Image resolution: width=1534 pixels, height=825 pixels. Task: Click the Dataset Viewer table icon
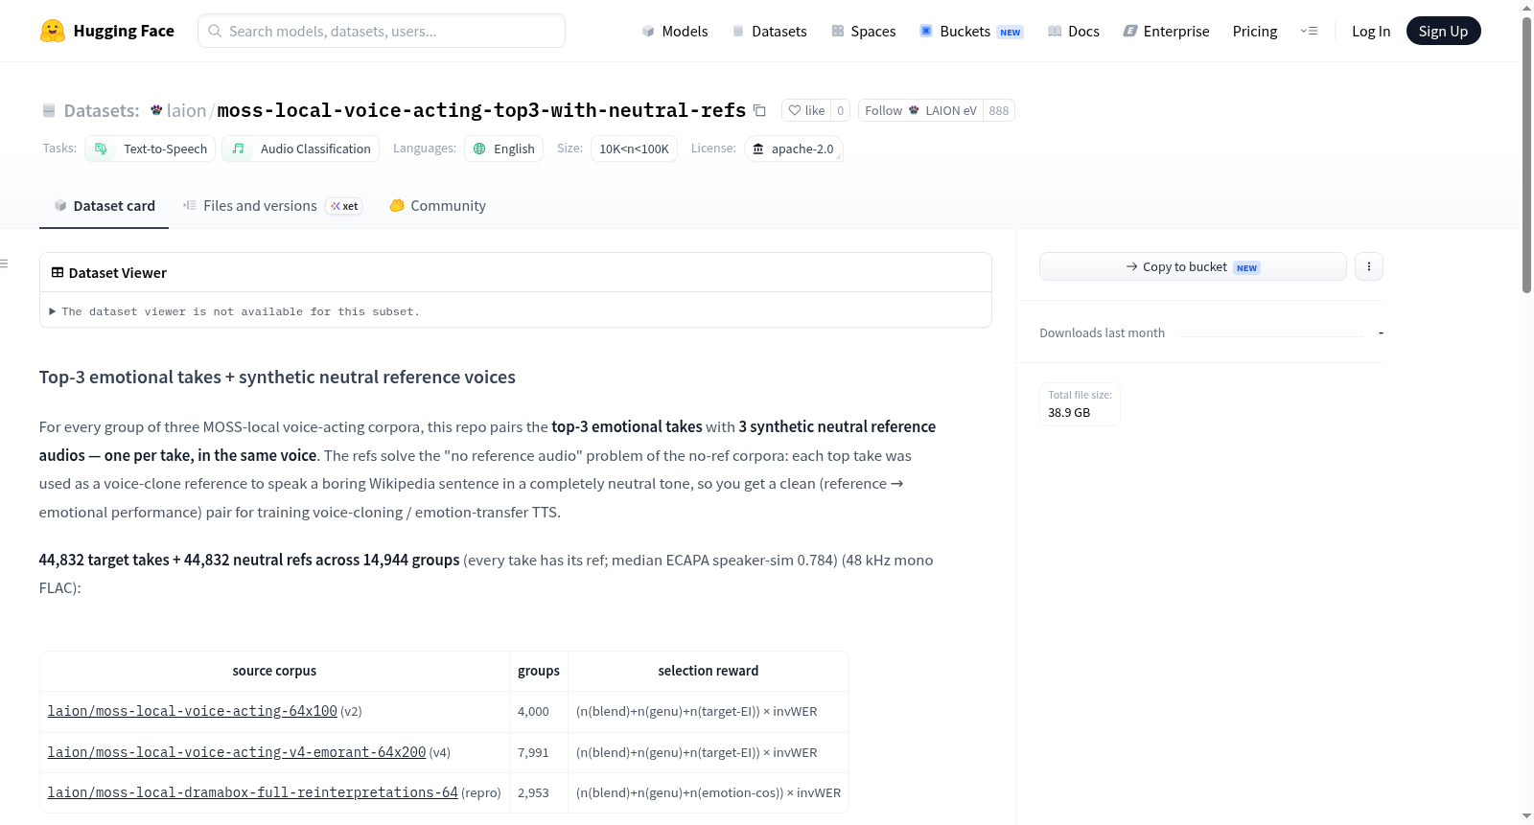[58, 272]
